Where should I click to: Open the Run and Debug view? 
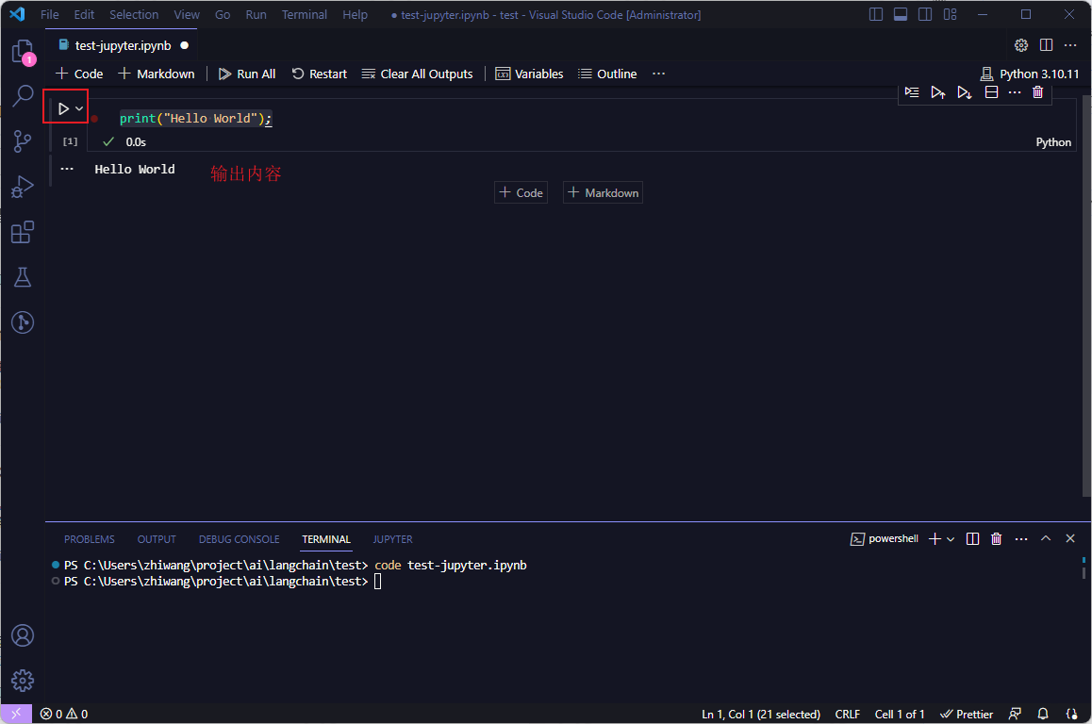[23, 187]
